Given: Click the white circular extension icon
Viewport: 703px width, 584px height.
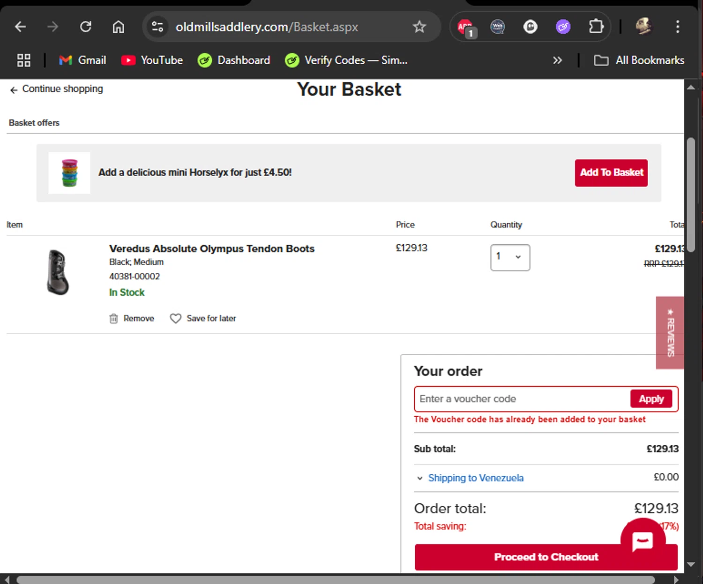Looking at the screenshot, I should pos(530,27).
